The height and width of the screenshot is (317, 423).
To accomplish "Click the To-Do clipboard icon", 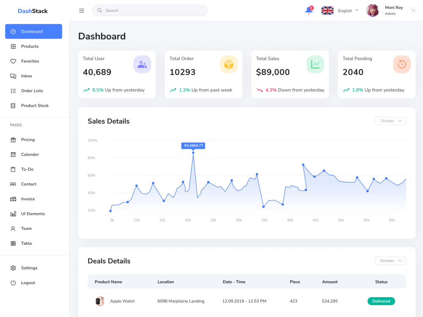I will coord(13,169).
